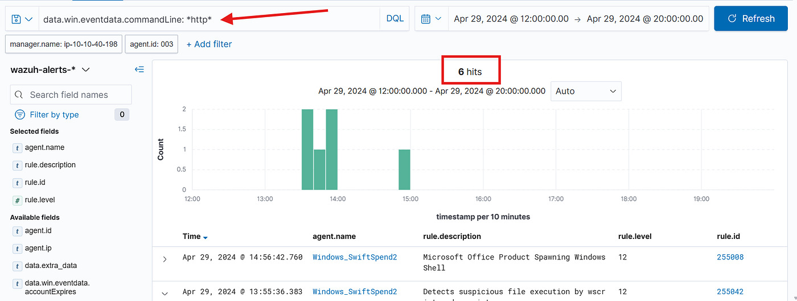Click the type icon beside agent.name
Viewport: 797px width, 301px height.
pyautogui.click(x=17, y=148)
